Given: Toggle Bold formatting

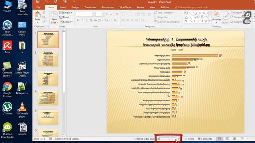Looking at the screenshot, I should [78, 20].
